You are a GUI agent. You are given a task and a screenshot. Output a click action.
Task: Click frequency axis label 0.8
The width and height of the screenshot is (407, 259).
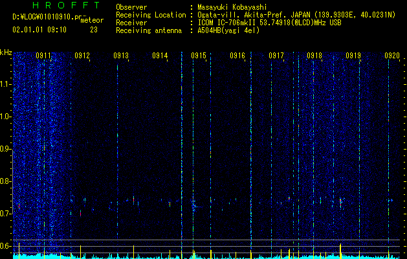tap(6, 181)
